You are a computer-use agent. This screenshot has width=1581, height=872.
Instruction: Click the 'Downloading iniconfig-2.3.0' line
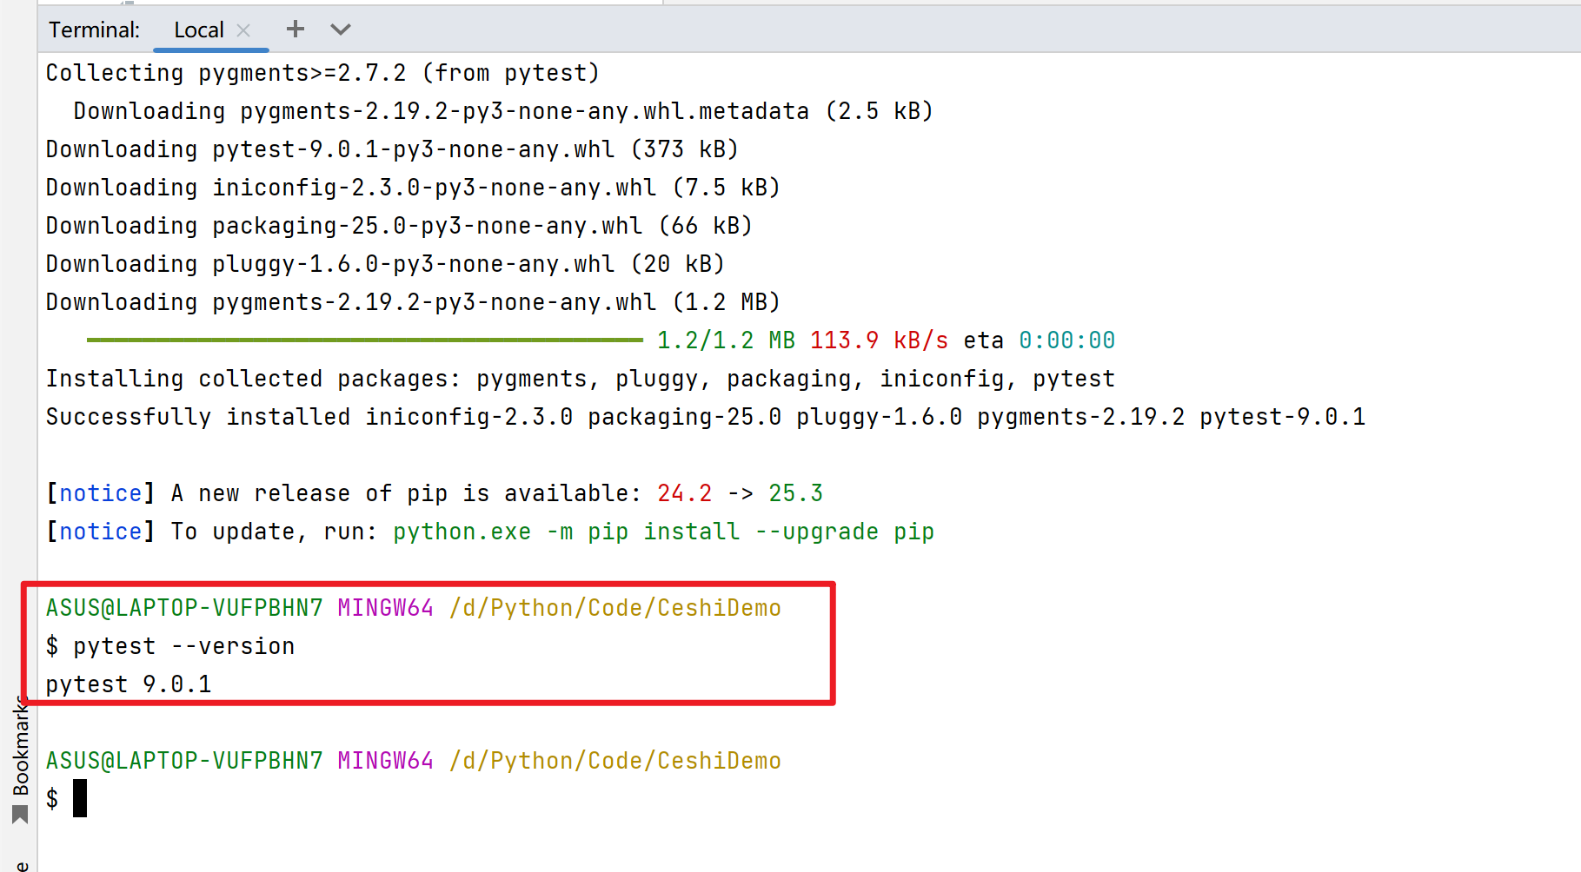413,188
